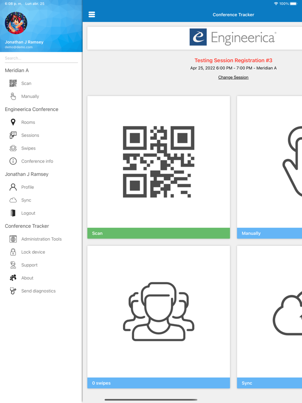Tap the large cloud icon on Sync card
Viewport: 302px width, 403px height.
click(x=287, y=313)
